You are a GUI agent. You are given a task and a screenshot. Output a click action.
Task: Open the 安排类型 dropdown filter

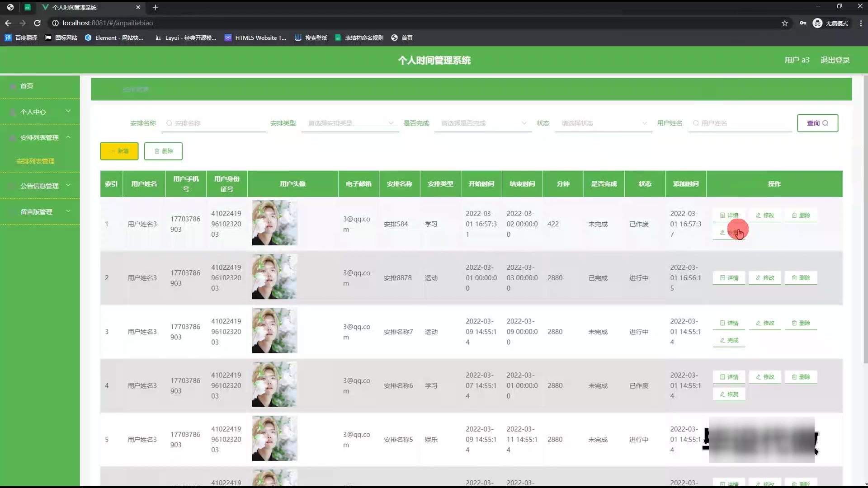pyautogui.click(x=349, y=123)
